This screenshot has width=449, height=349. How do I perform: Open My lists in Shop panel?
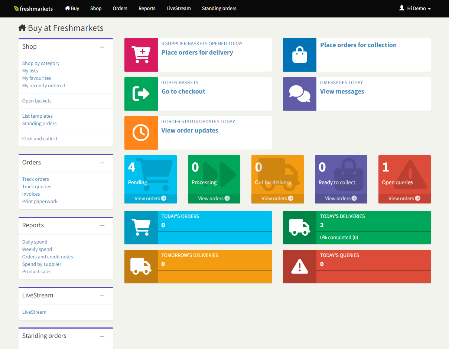click(x=30, y=71)
